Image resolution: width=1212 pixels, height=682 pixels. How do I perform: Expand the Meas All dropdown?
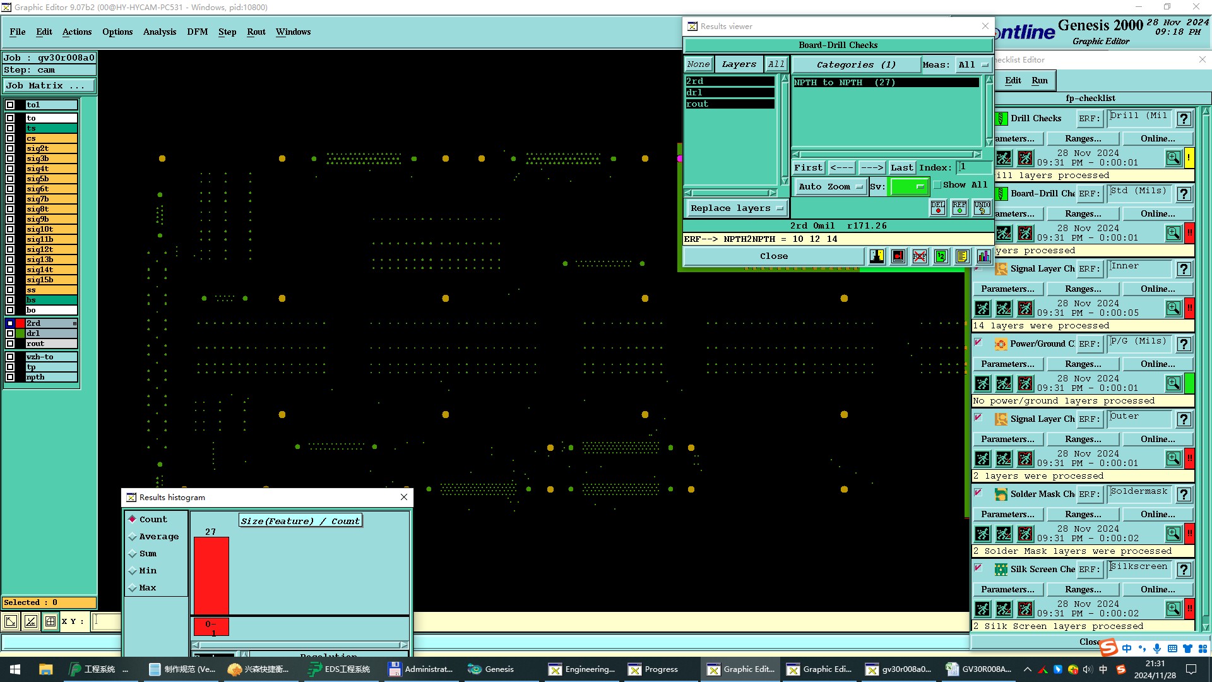coord(973,64)
